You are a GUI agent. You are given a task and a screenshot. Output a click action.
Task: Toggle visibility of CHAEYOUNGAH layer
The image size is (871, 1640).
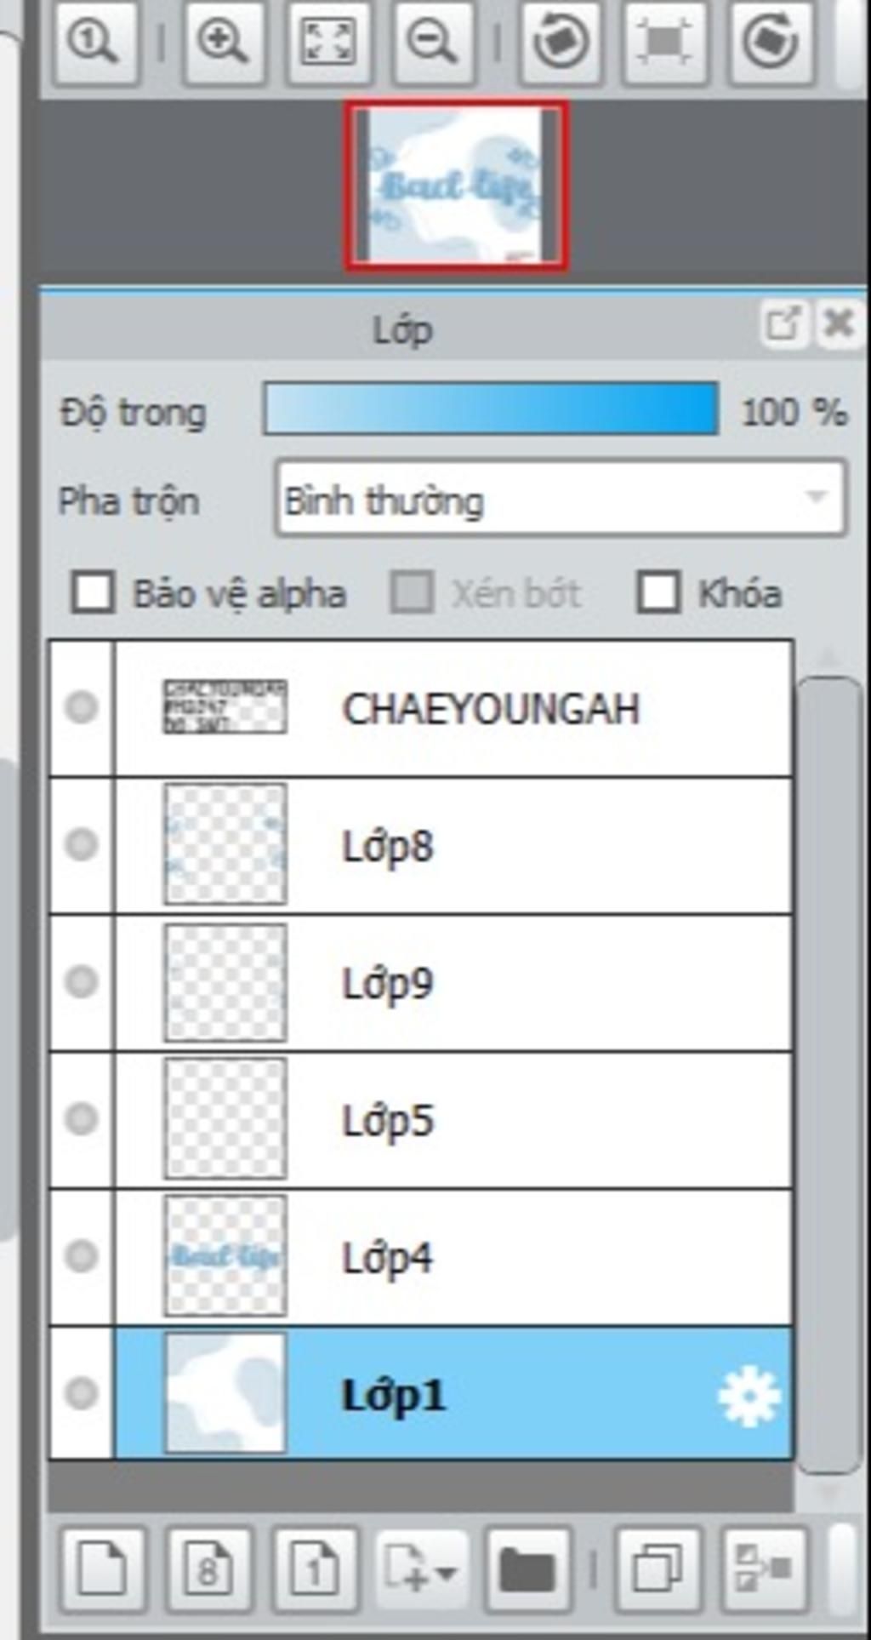82,707
